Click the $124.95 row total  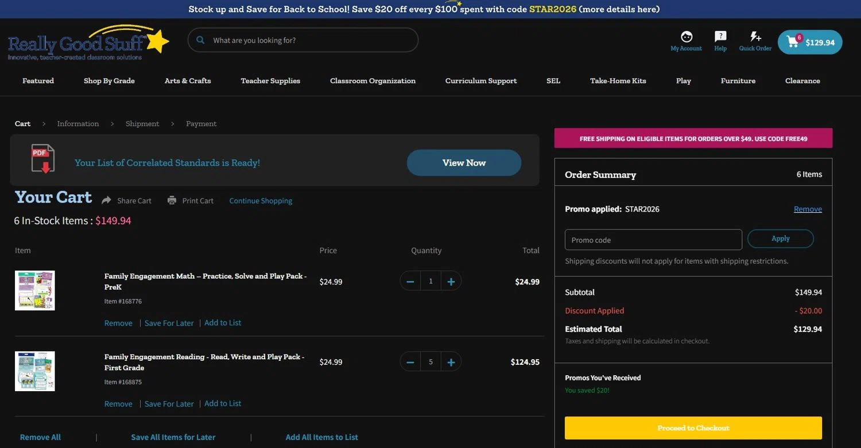click(x=525, y=362)
